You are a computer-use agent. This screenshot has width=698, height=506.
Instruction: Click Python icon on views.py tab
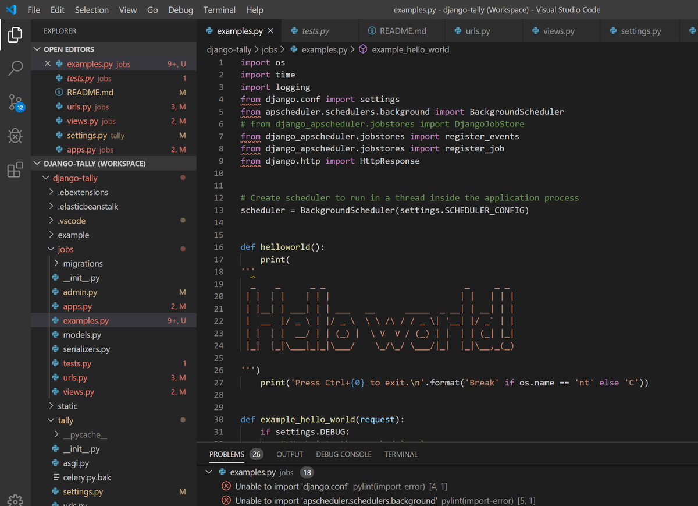click(x=535, y=31)
